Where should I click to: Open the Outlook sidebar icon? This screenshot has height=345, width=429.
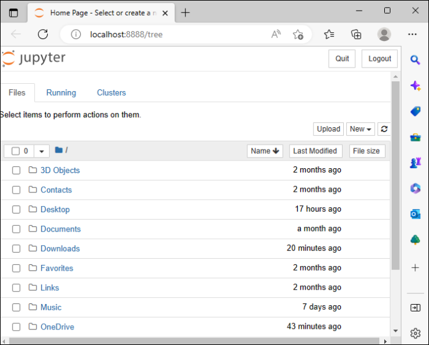pyautogui.click(x=415, y=214)
